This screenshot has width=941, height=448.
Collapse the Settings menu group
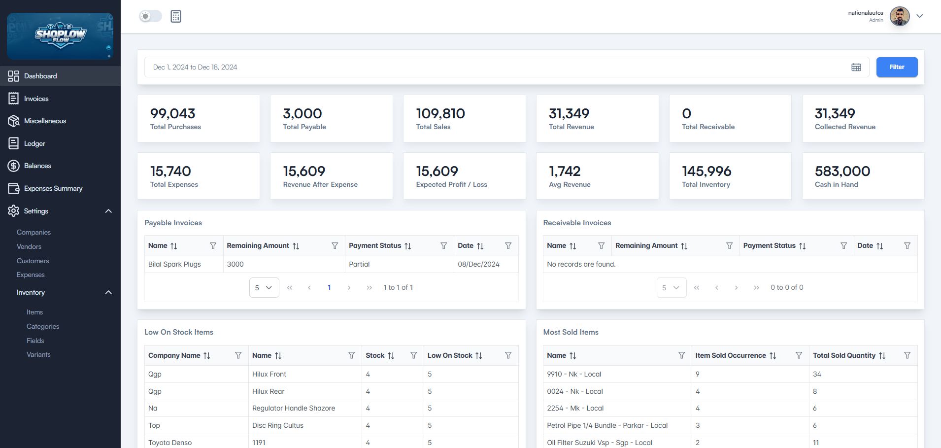point(108,211)
